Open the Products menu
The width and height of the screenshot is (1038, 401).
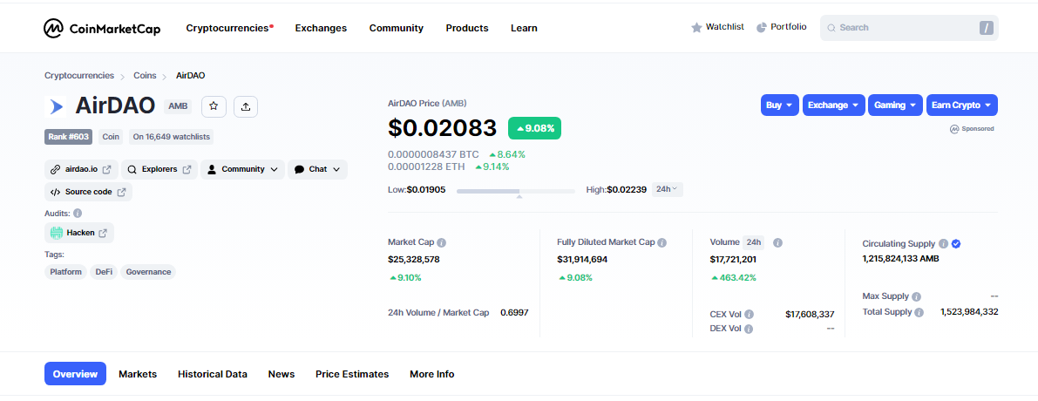point(467,28)
